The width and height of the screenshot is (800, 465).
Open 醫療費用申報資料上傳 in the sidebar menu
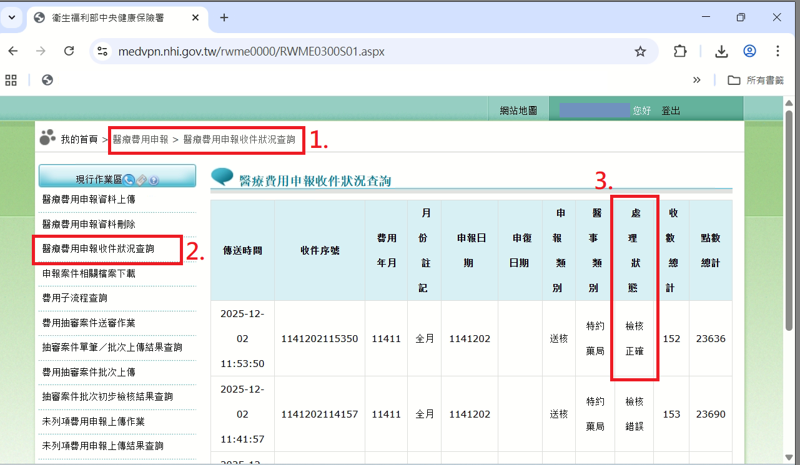coord(89,199)
